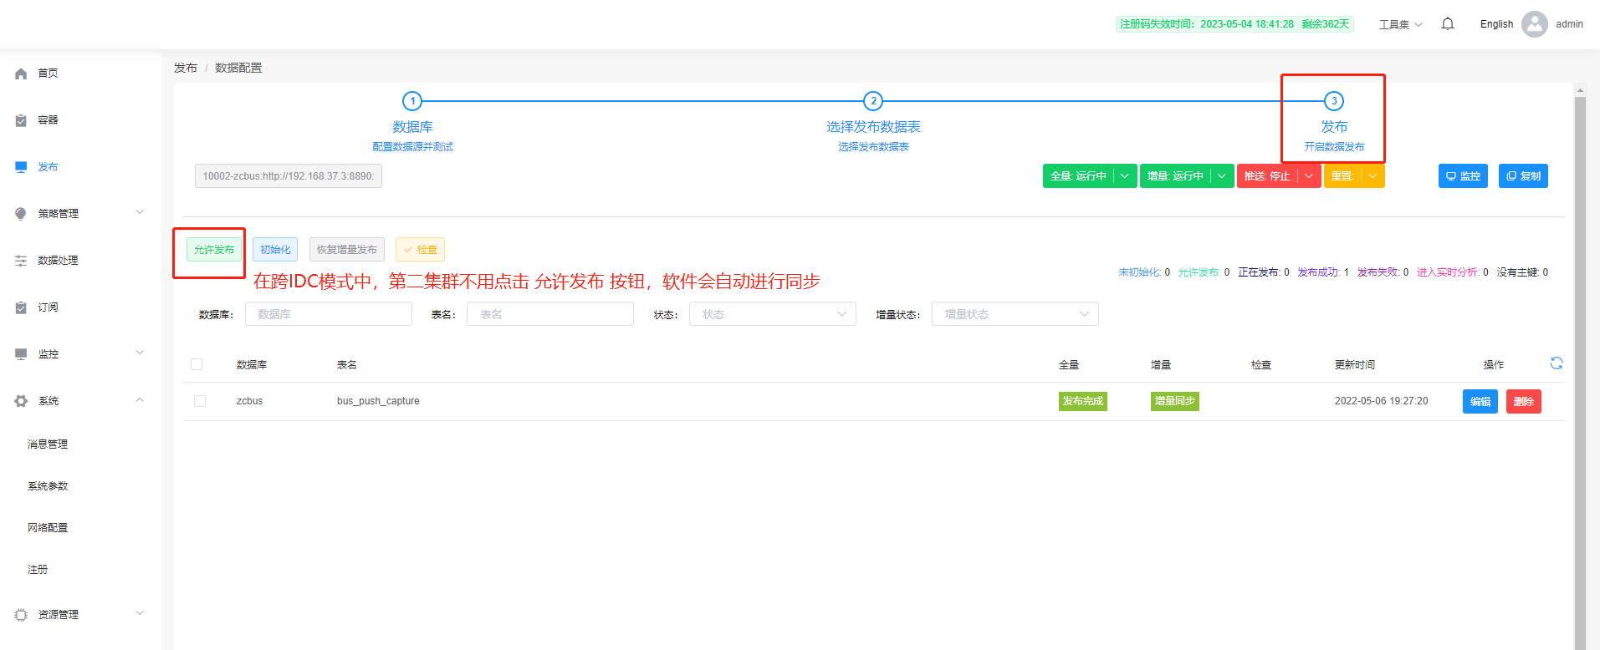Click the admin user avatar
1600x650 pixels.
[x=1534, y=24]
